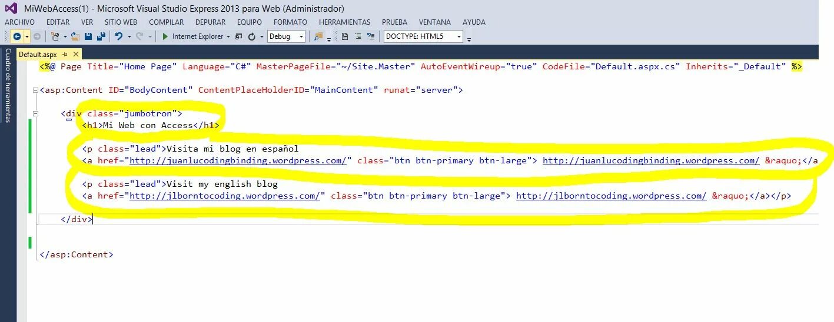Open the HERRAMIENTAS menu
Screen dimensions: 834x322
click(344, 22)
